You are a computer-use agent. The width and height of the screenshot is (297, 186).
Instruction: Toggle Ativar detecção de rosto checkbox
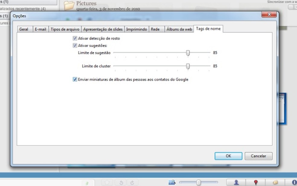click(75, 38)
